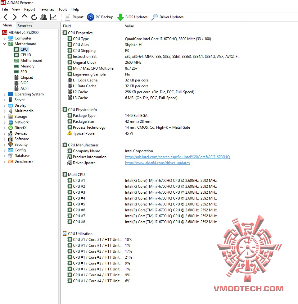Image resolution: width=298 pixels, height=304 pixels.
Task: Click the Report toolbar button
Action: [74, 17]
